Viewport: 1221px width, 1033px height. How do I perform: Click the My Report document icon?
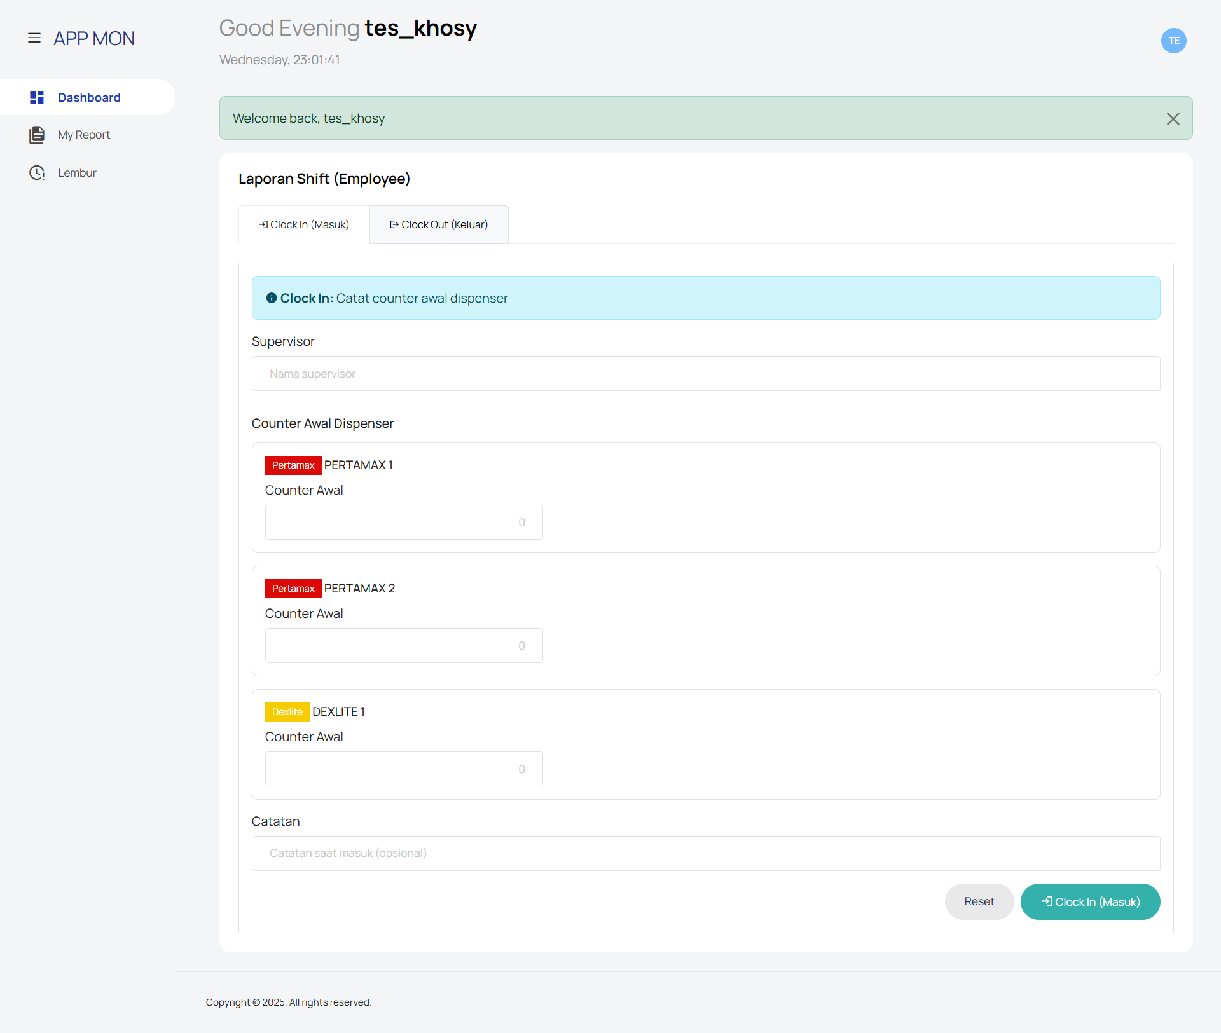click(x=37, y=135)
